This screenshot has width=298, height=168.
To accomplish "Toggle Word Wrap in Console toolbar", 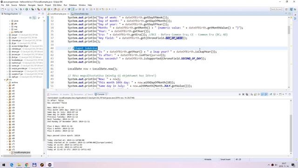I will click(x=259, y=94).
